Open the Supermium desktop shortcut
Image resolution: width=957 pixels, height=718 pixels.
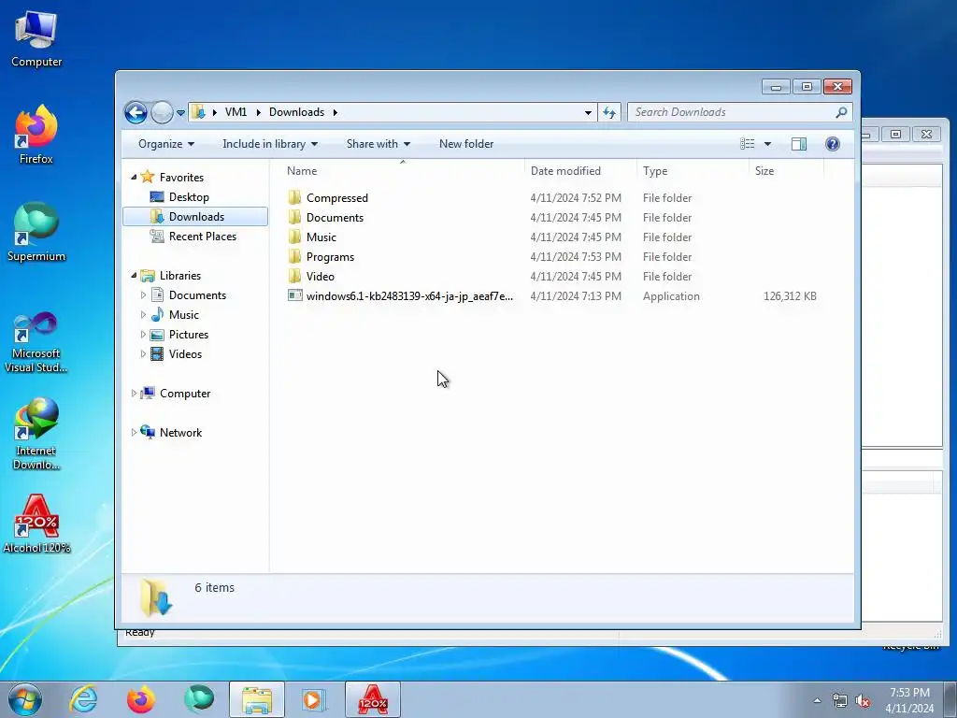tap(36, 232)
